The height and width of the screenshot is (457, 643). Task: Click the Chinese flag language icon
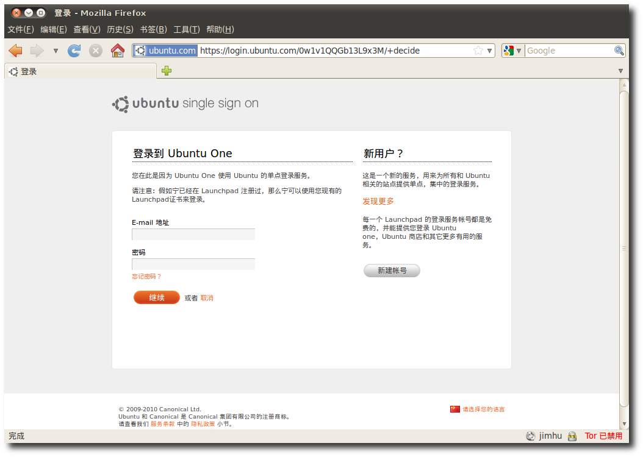(454, 409)
